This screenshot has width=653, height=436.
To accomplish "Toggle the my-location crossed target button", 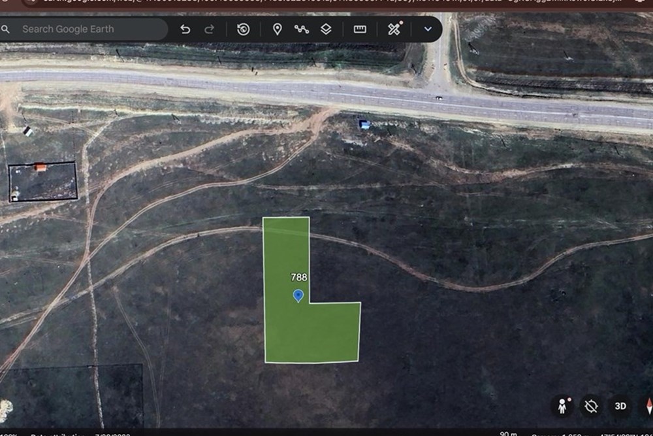I will 591,406.
